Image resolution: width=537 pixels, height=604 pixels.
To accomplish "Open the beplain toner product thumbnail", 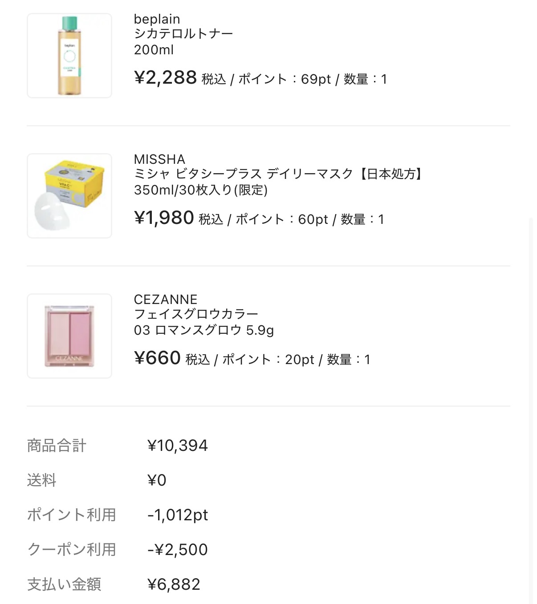I will 69,56.
